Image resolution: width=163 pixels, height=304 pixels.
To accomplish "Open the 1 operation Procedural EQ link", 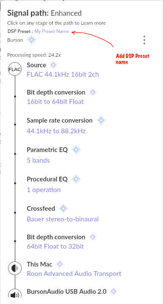I will click(x=44, y=189).
